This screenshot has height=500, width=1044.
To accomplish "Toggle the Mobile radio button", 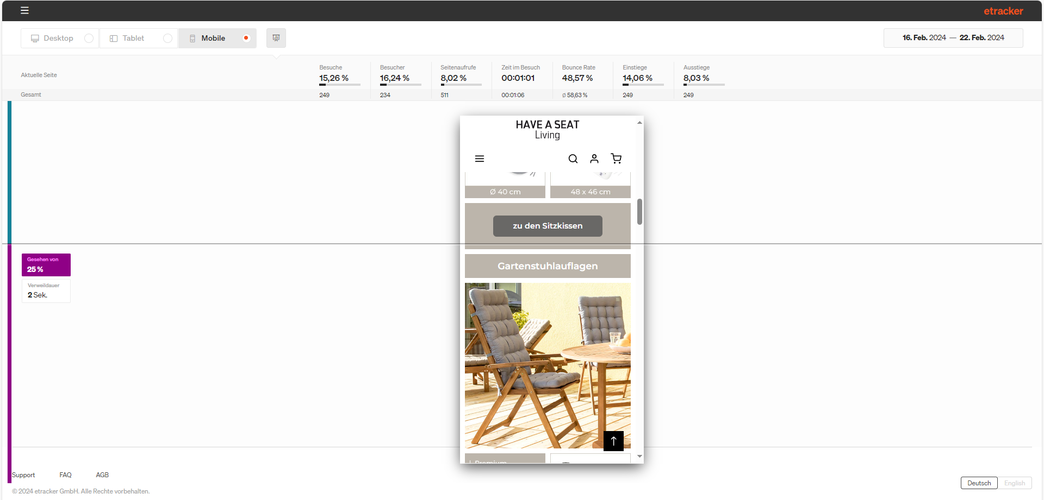I will coord(246,38).
